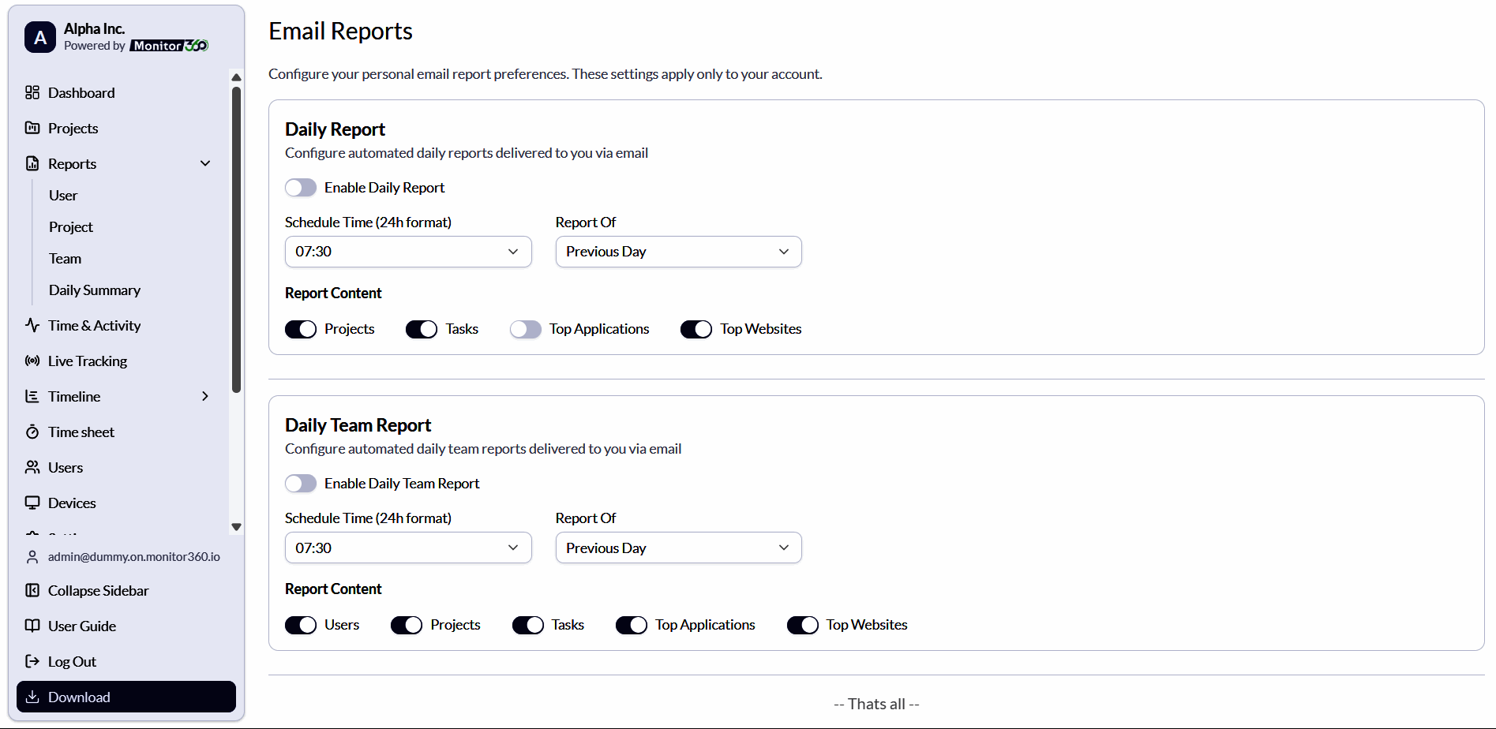The image size is (1496, 729).
Task: Click the Users people icon
Action: tap(32, 467)
